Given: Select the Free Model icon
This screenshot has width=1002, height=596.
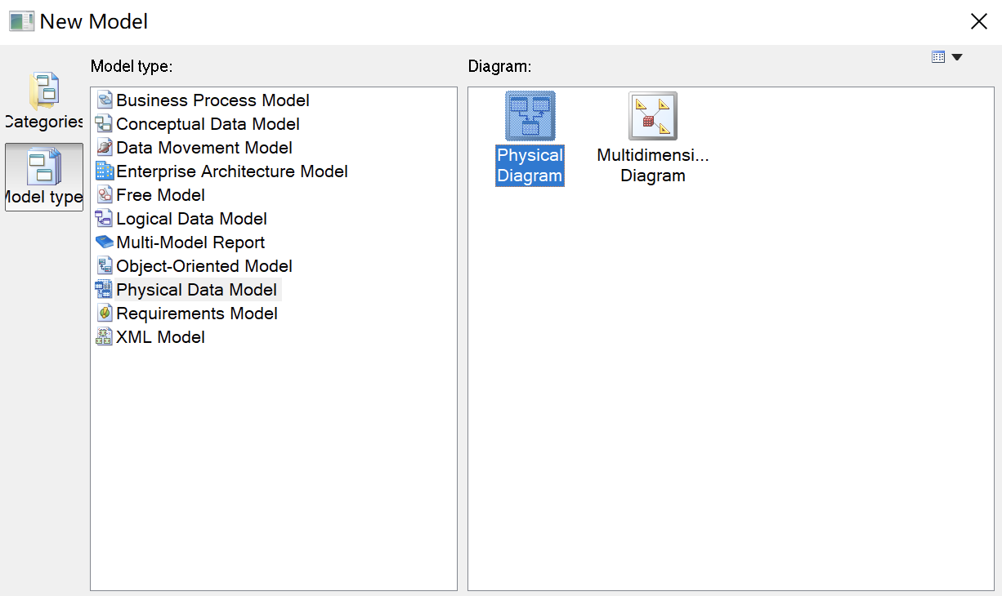Looking at the screenshot, I should pos(104,195).
